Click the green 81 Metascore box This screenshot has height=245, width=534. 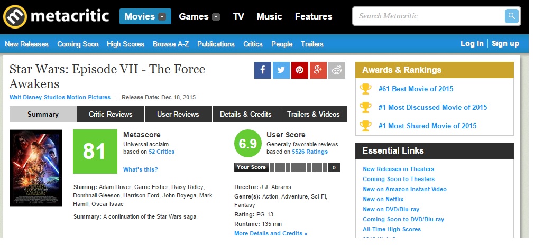pos(95,152)
